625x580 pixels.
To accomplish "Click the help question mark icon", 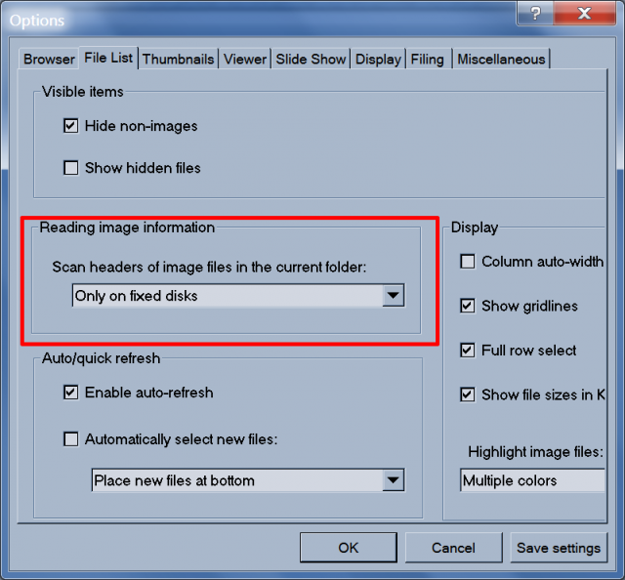I will [x=535, y=14].
